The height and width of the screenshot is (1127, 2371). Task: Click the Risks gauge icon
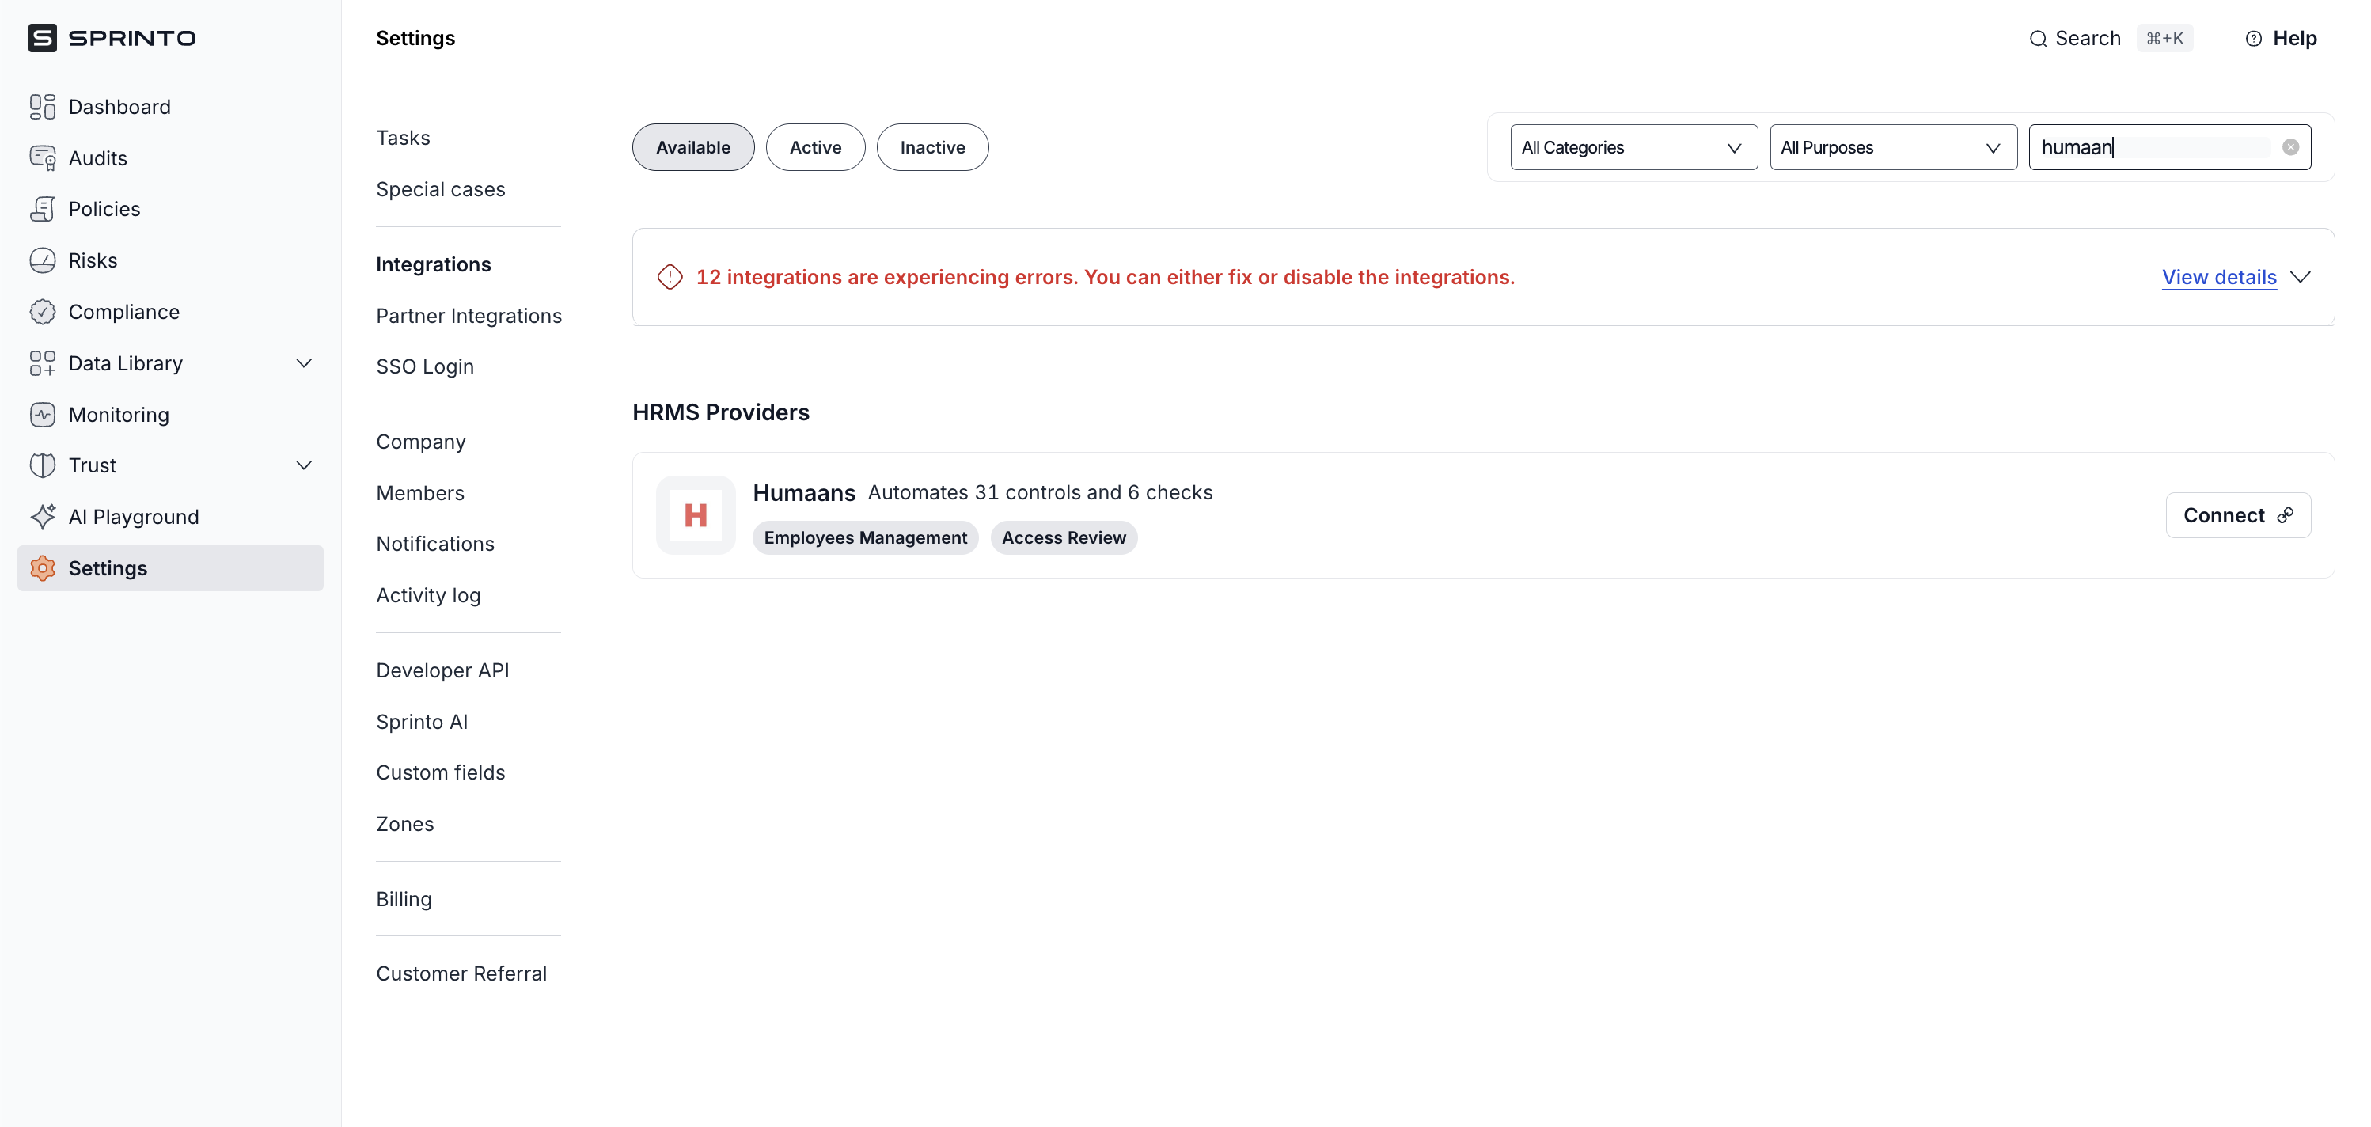(43, 260)
